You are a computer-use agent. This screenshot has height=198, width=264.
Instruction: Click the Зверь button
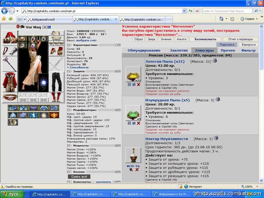coord(151,39)
